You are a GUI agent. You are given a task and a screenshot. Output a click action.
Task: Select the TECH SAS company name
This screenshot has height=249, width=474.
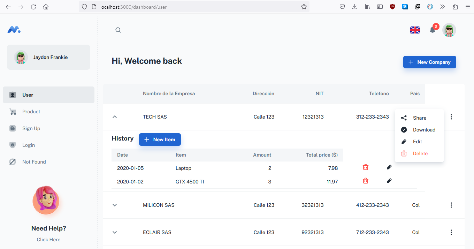pyautogui.click(x=155, y=117)
